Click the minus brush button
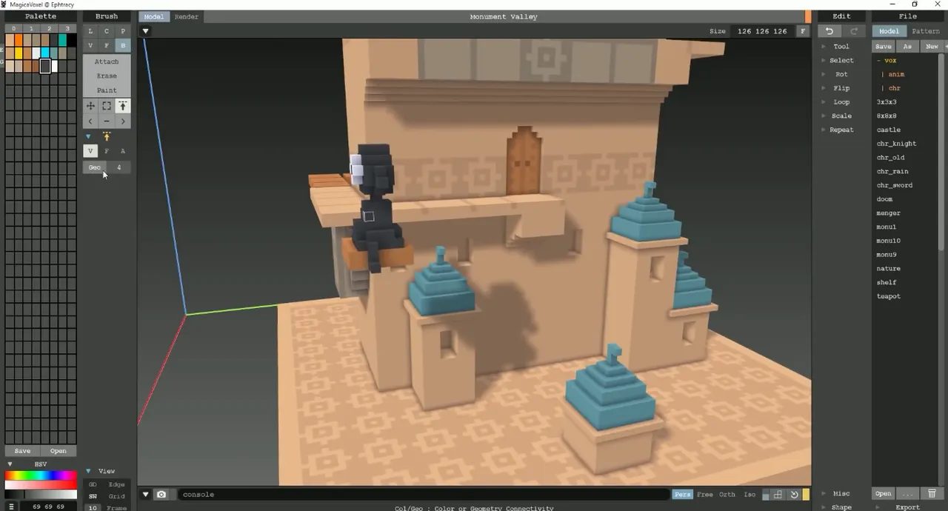Image resolution: width=948 pixels, height=511 pixels. (107, 121)
